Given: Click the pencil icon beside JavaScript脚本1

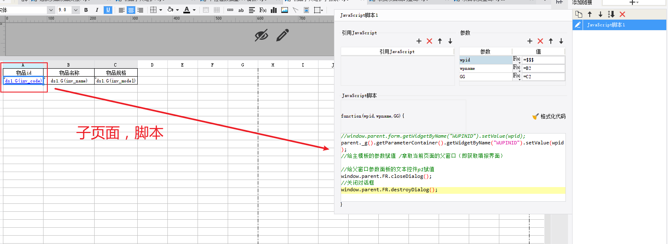Looking at the screenshot, I should point(578,25).
